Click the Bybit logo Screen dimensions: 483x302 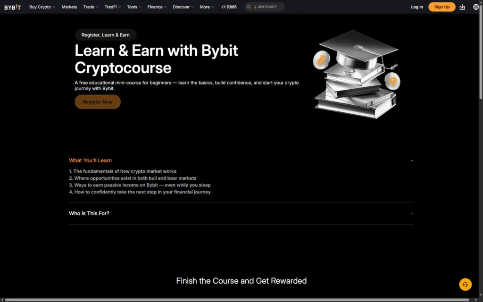pyautogui.click(x=13, y=7)
